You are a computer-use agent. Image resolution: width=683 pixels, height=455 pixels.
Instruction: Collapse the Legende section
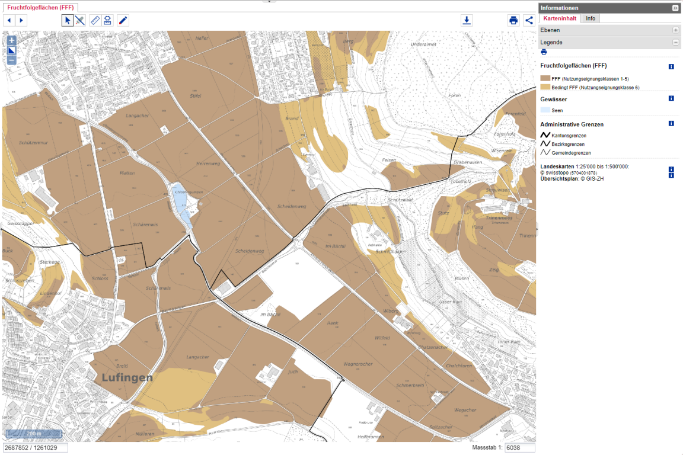coord(676,42)
